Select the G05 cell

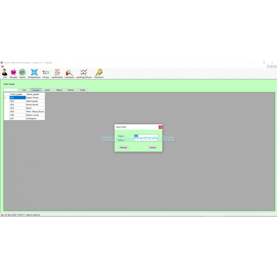[17, 111]
